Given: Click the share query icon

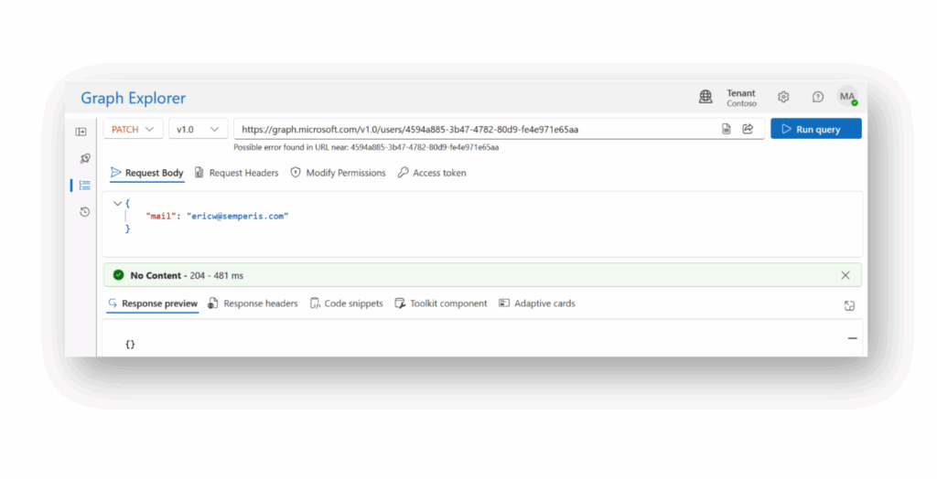Looking at the screenshot, I should (748, 129).
